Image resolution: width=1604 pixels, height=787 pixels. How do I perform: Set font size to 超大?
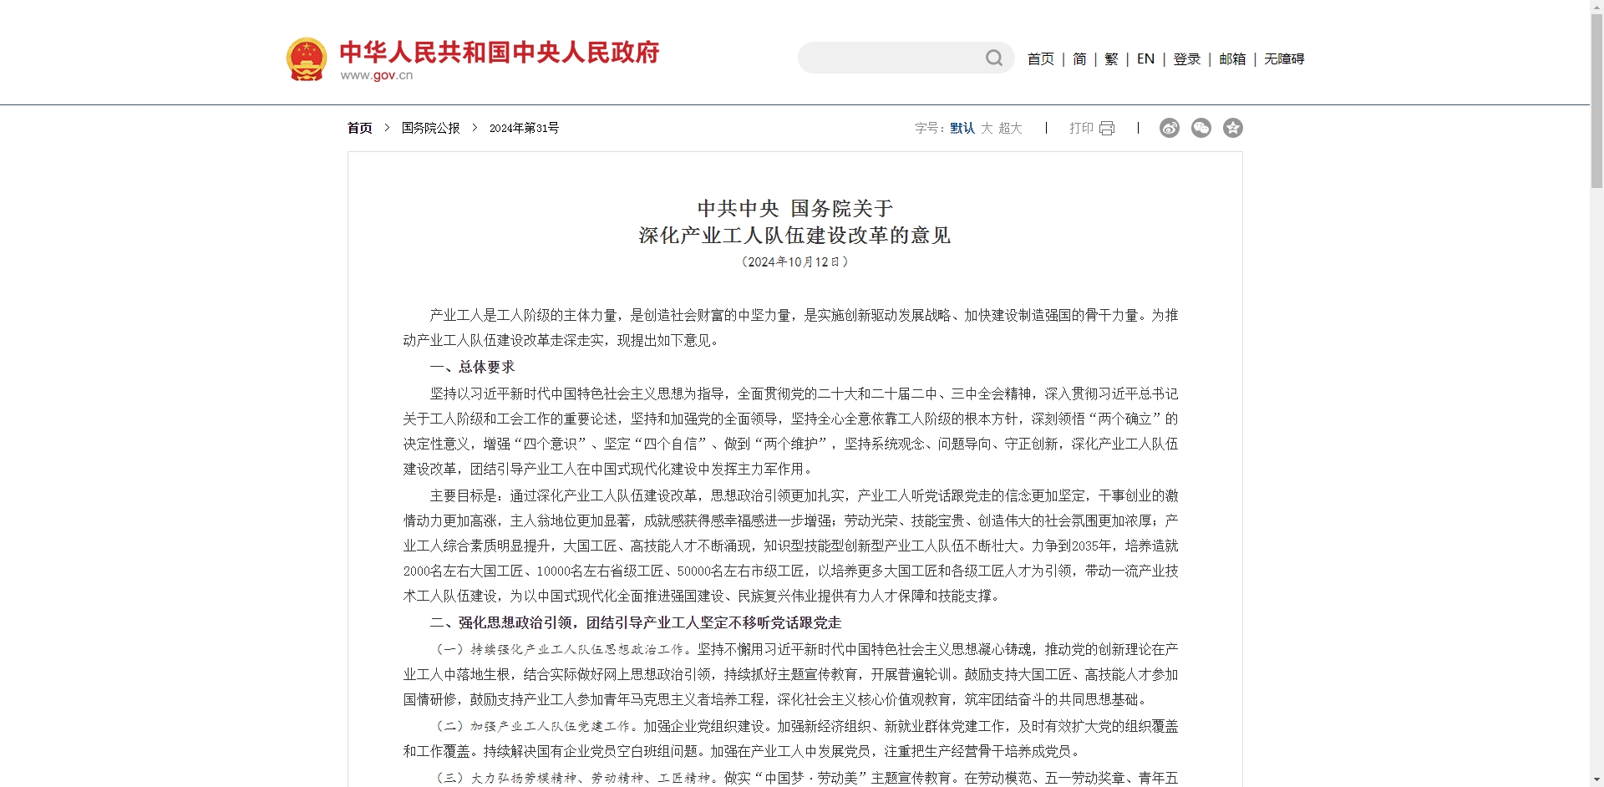[1010, 128]
